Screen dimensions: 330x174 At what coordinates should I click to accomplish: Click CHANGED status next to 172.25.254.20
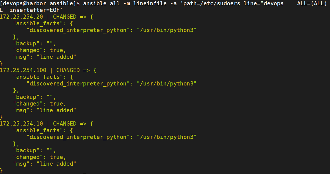[65, 17]
